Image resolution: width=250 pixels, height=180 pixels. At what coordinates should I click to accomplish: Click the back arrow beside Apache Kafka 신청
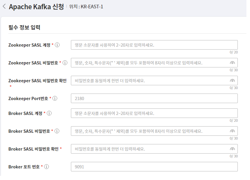[x=4, y=6]
